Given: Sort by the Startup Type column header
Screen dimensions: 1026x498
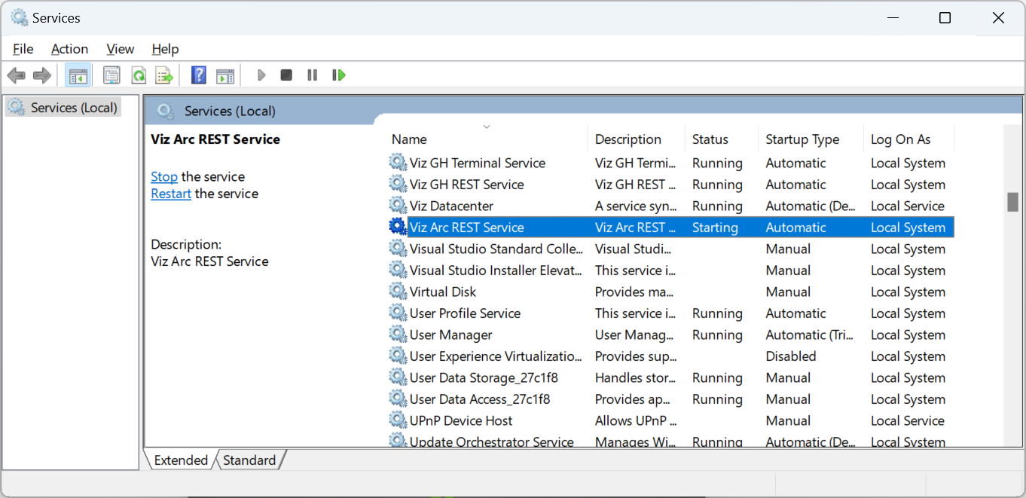Looking at the screenshot, I should tap(802, 139).
